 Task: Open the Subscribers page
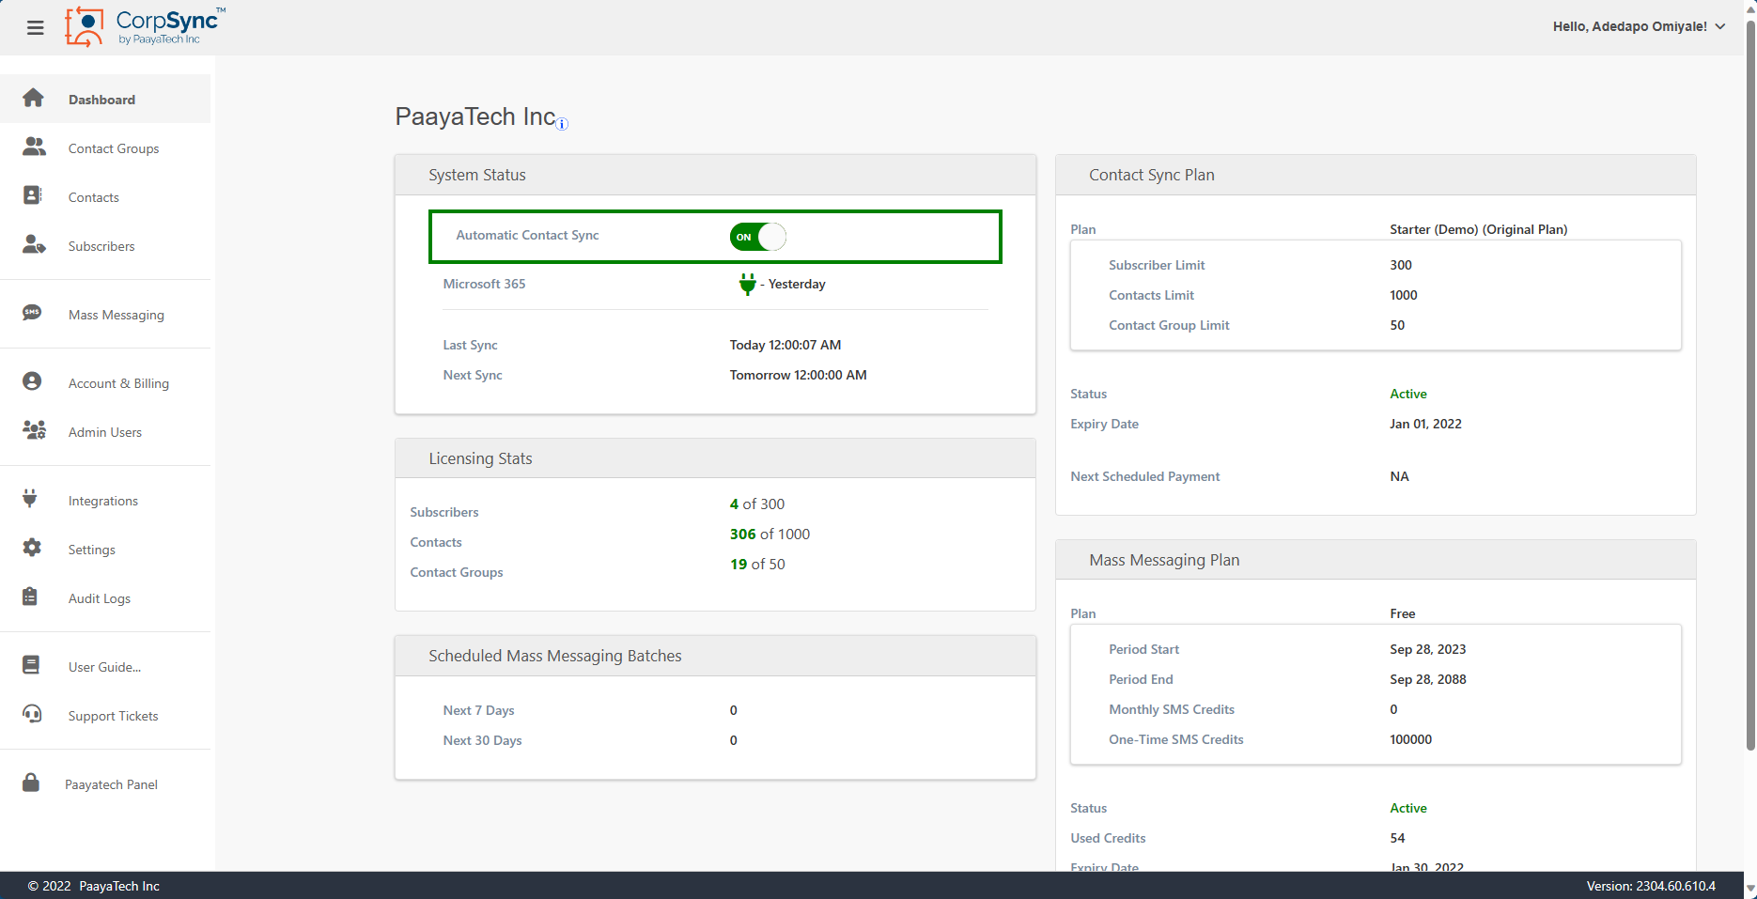coord(101,246)
